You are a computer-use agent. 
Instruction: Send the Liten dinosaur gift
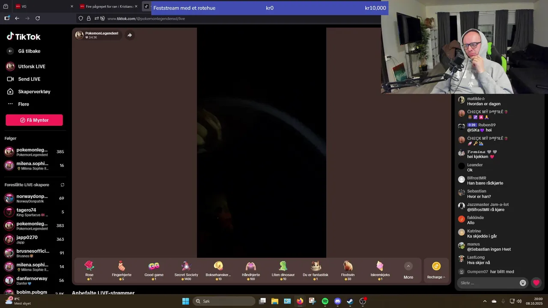point(283,270)
